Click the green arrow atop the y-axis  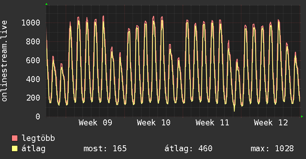(x=46, y=4)
